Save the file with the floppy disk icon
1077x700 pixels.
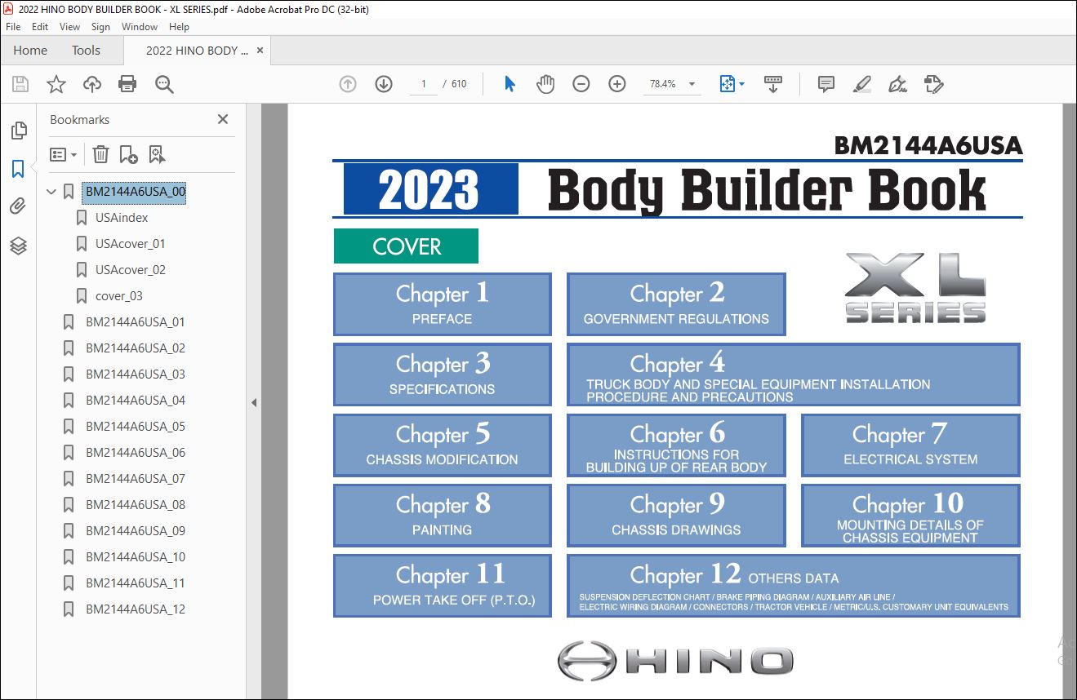20,83
